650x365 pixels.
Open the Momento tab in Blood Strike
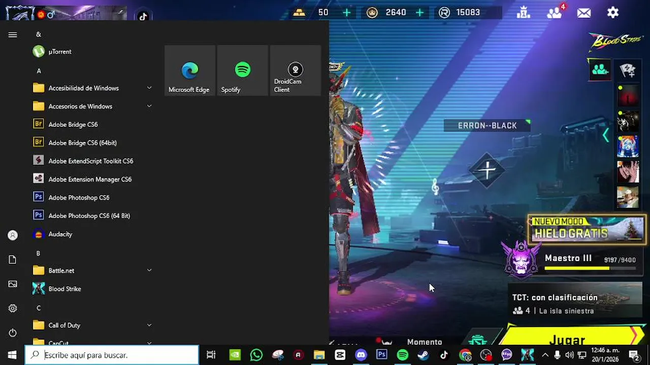tap(425, 342)
